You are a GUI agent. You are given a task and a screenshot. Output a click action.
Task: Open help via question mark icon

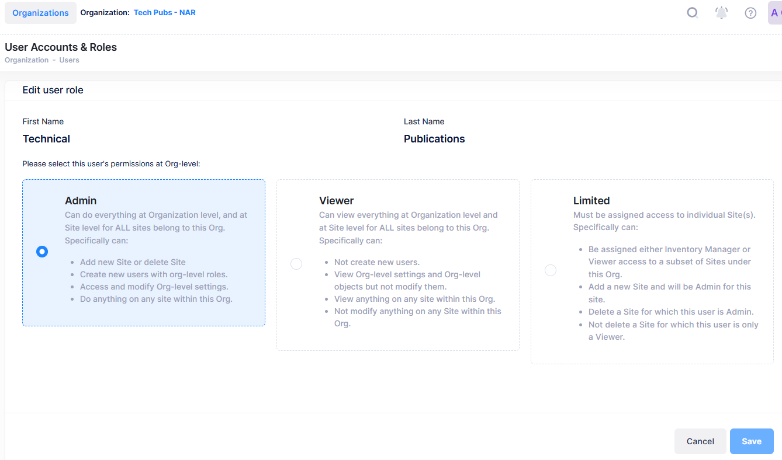pos(750,13)
